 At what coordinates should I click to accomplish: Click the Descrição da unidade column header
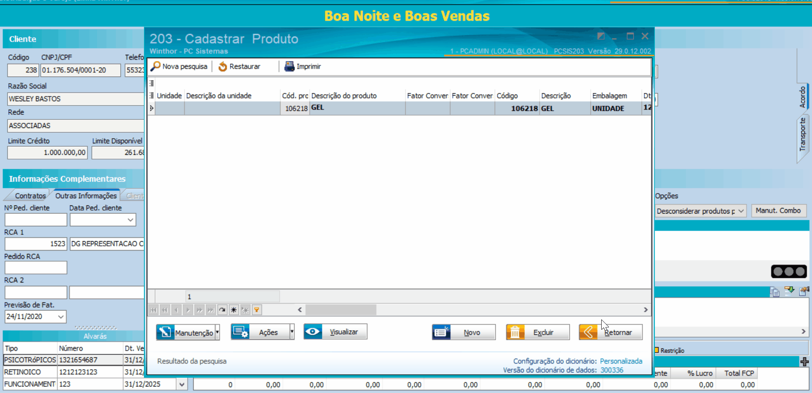232,96
